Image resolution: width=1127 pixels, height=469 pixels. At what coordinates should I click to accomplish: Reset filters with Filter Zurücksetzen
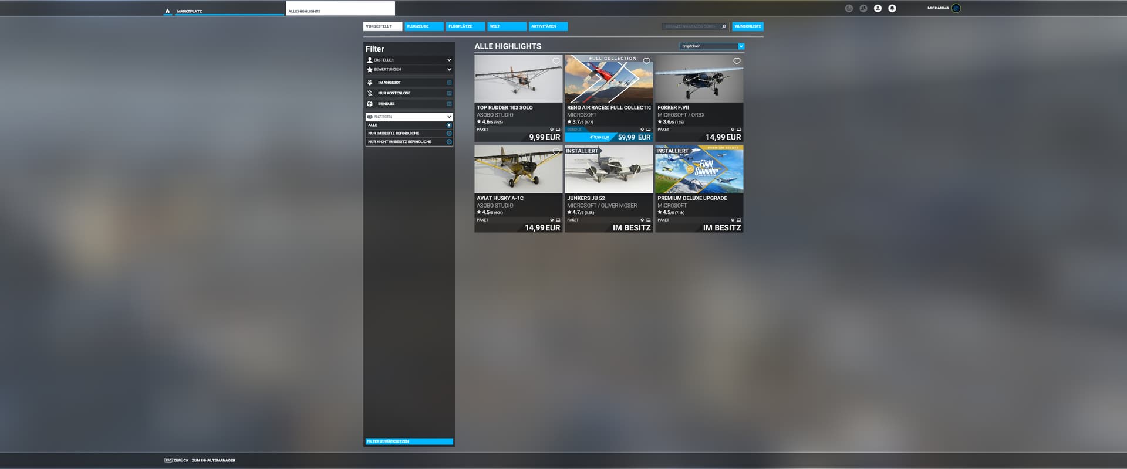409,441
